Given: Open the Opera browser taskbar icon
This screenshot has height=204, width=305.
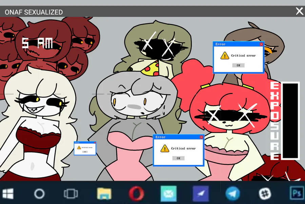Looking at the screenshot, I should point(136,194).
